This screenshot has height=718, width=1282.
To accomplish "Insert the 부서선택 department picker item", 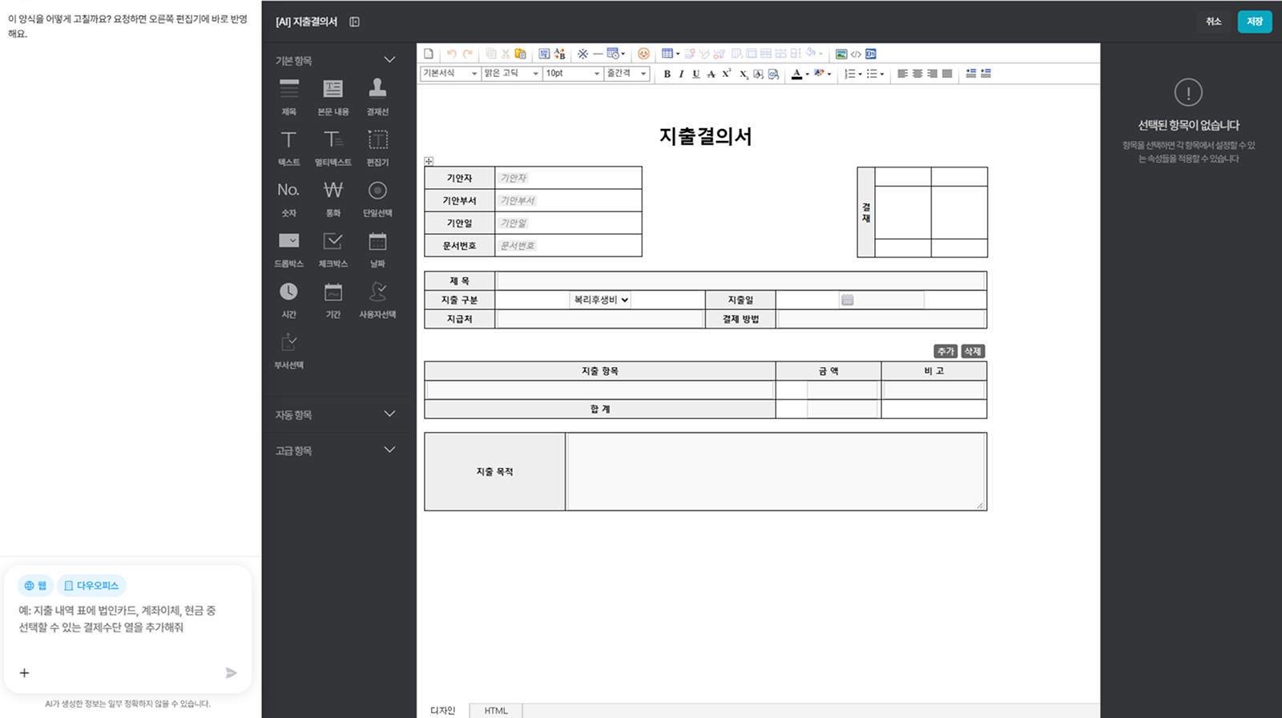I will 289,351.
